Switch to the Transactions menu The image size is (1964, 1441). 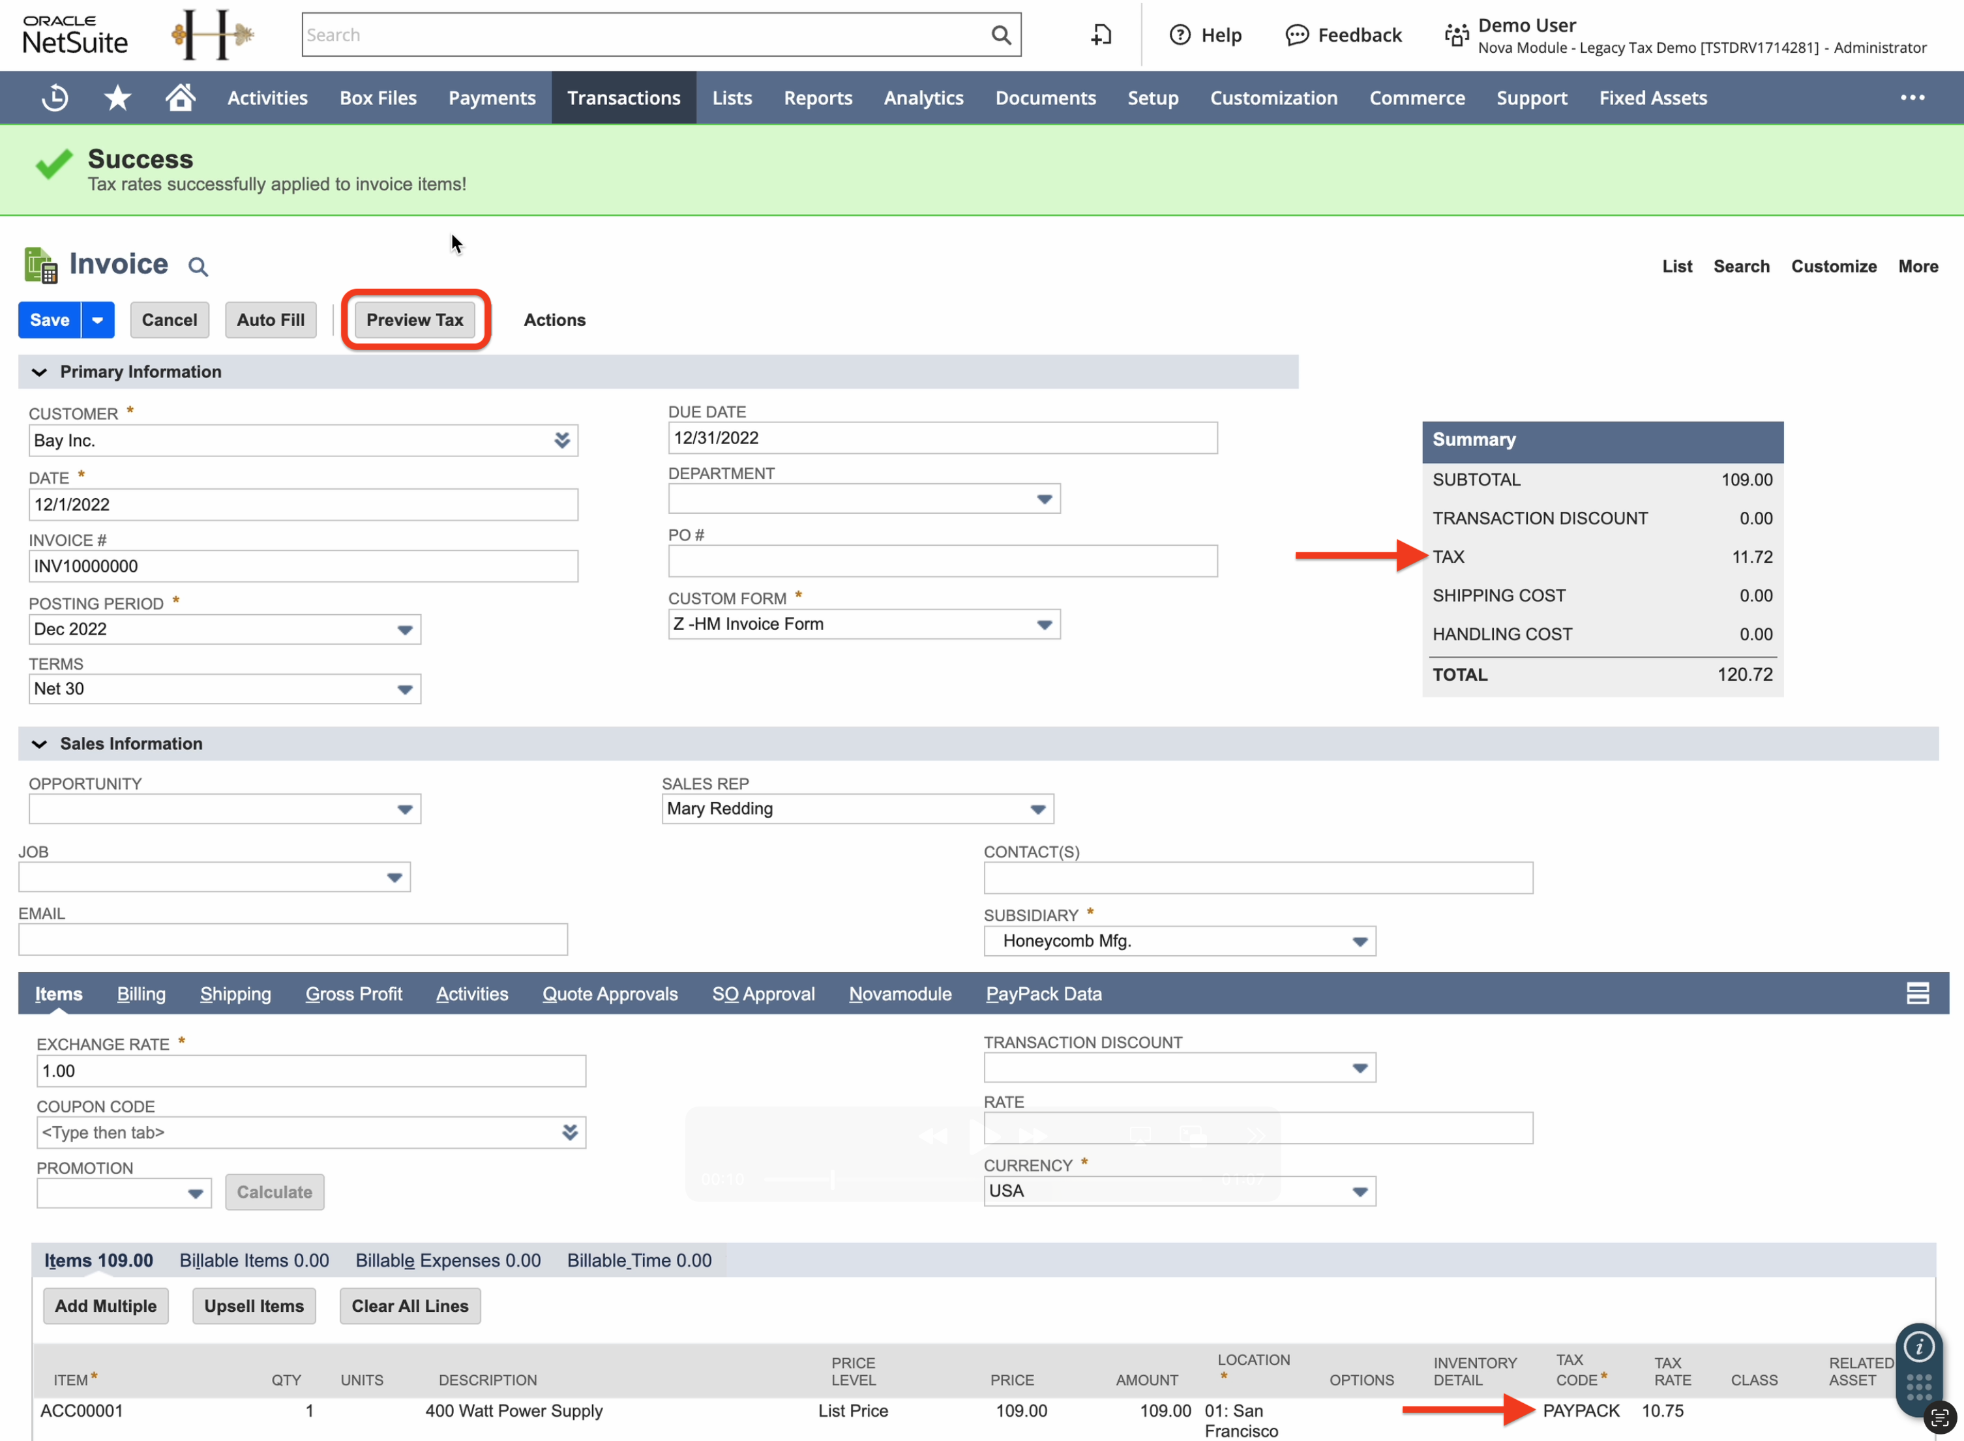(x=623, y=98)
